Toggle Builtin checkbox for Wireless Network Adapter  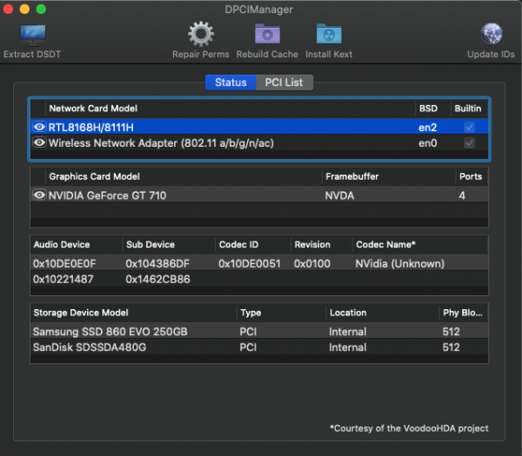point(470,142)
